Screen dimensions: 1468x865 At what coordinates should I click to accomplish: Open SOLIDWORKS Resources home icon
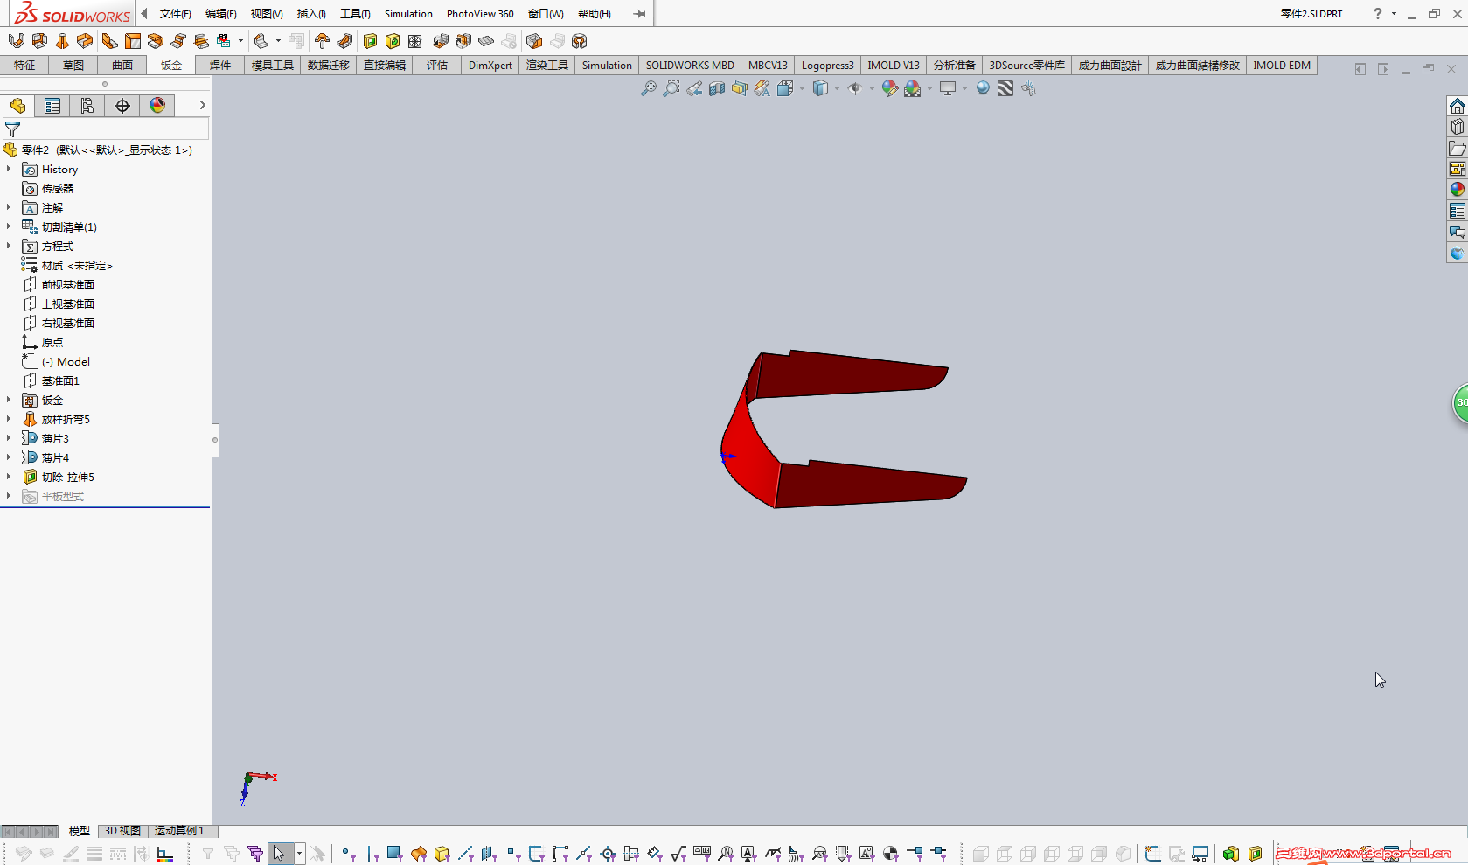(x=1457, y=106)
